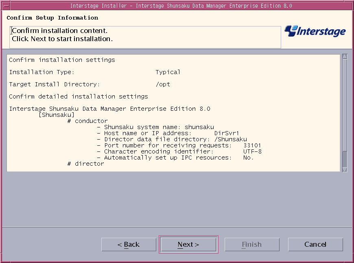Go back with the Back button
The width and height of the screenshot is (354, 263).
pyautogui.click(x=129, y=244)
